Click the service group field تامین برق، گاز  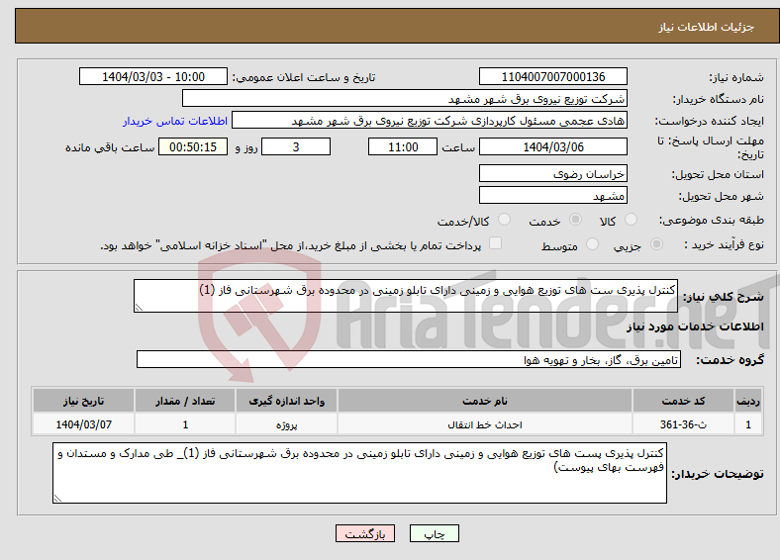pyautogui.click(x=409, y=359)
